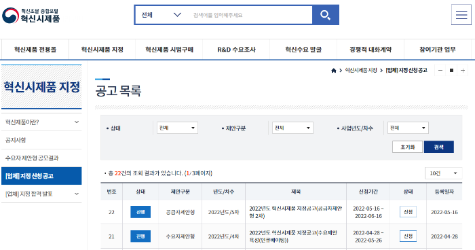Click 신청 button for row 22
Screen dimensions: 475x250
408,212
